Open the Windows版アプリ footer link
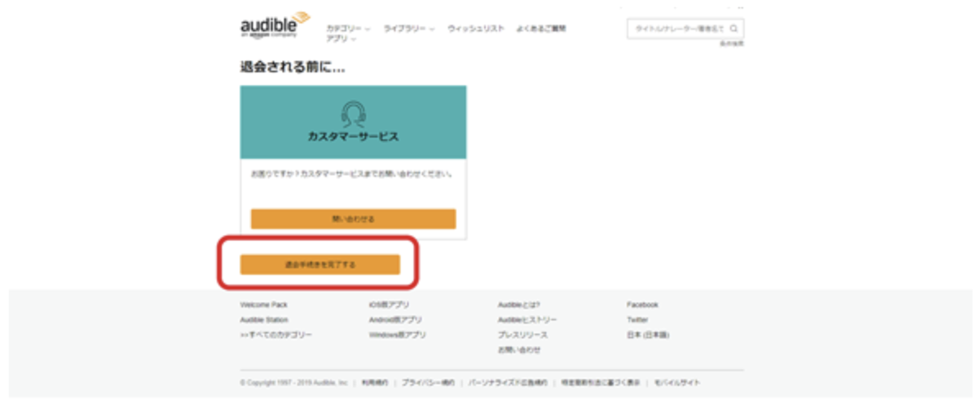This screenshot has width=978, height=408. pos(398,335)
